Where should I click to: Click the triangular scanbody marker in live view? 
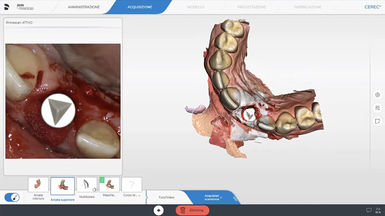coord(58,109)
